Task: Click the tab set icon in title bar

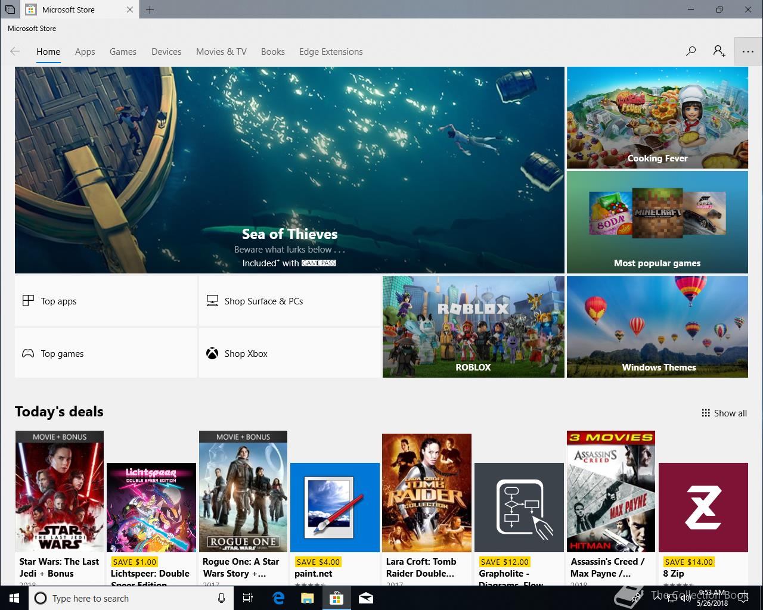Action: [10, 10]
